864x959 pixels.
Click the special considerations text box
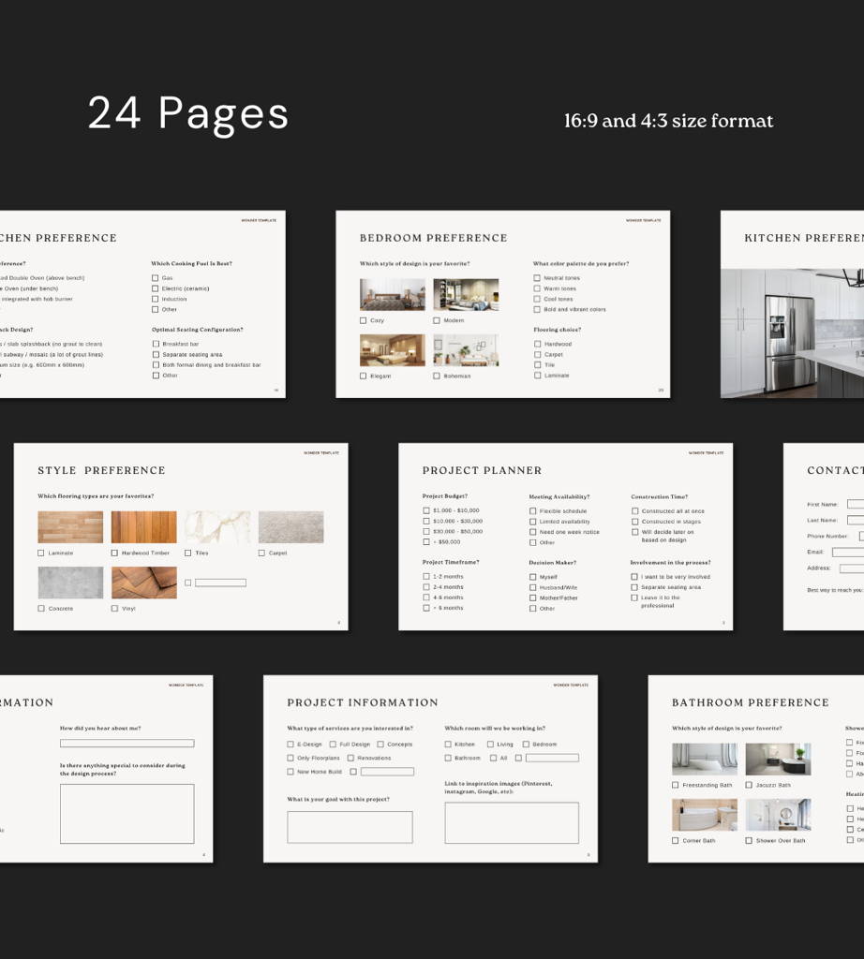[127, 814]
